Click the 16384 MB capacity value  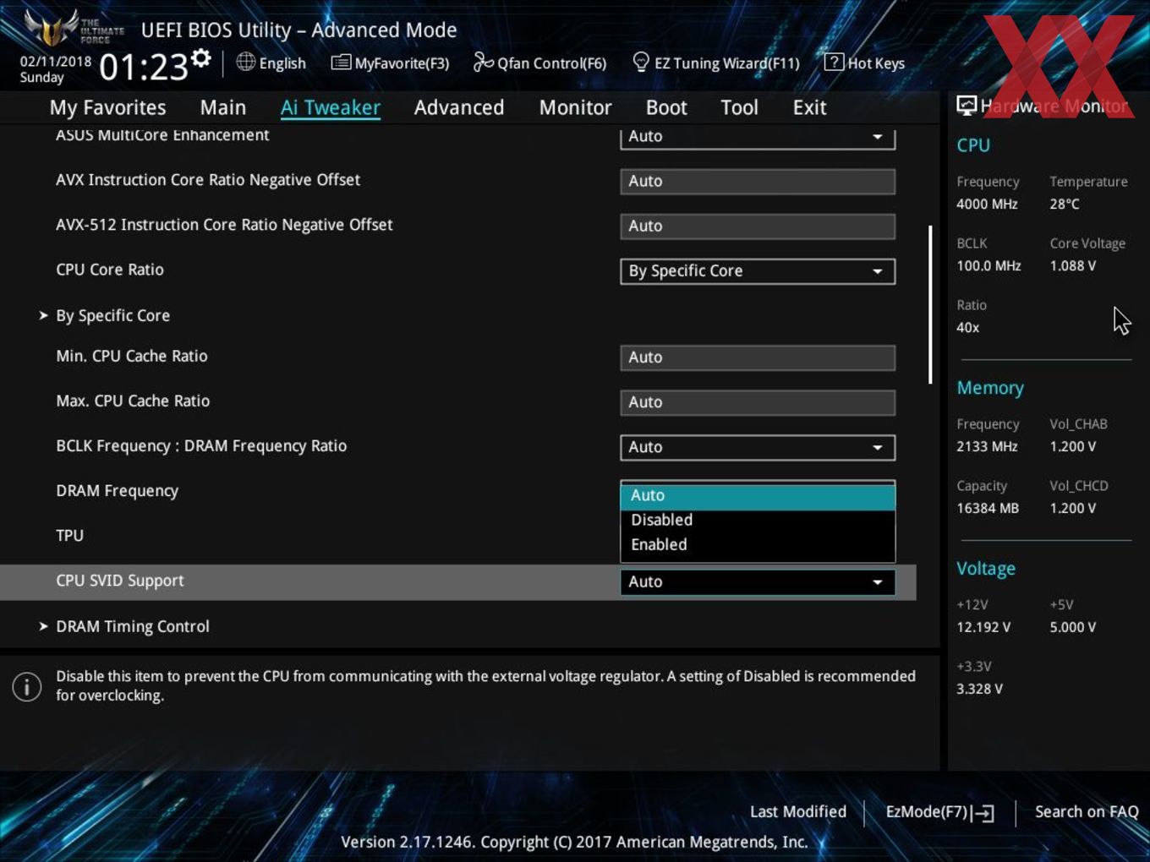coord(988,508)
